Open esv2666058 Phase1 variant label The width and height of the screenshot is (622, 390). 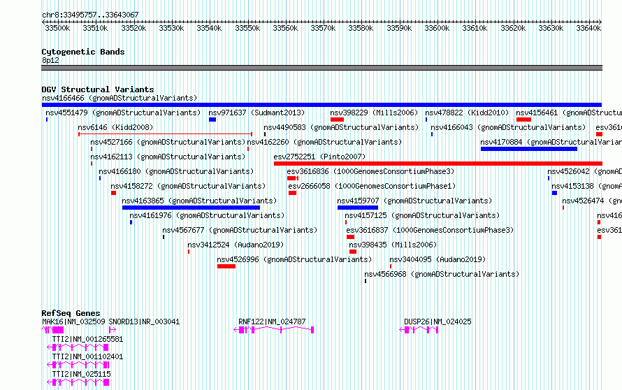click(372, 186)
